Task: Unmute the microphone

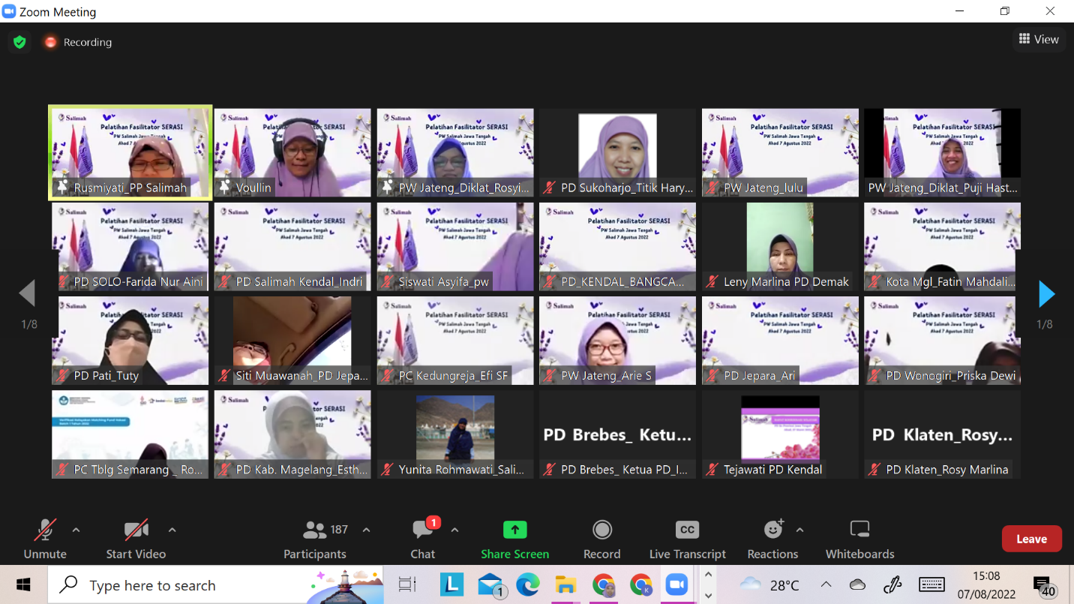Action: point(45,539)
